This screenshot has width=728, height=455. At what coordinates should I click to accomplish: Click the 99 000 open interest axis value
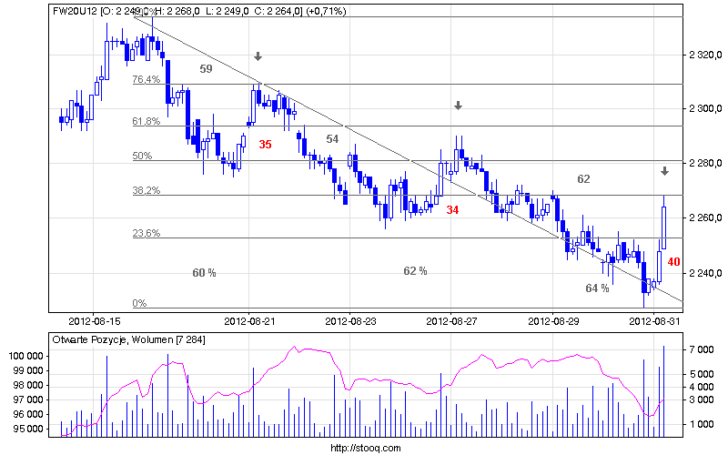pos(28,370)
